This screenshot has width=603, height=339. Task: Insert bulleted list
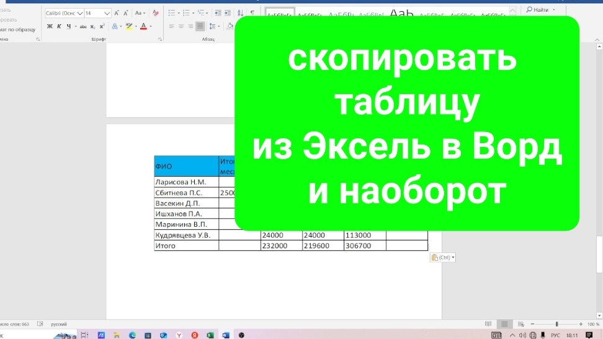(x=172, y=13)
